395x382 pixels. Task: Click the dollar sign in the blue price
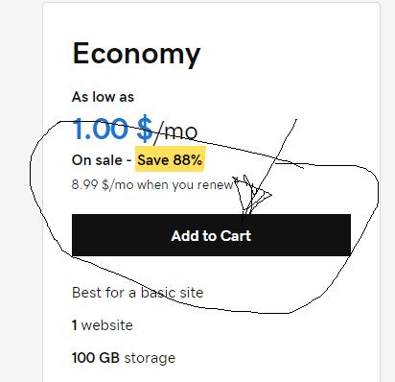145,130
